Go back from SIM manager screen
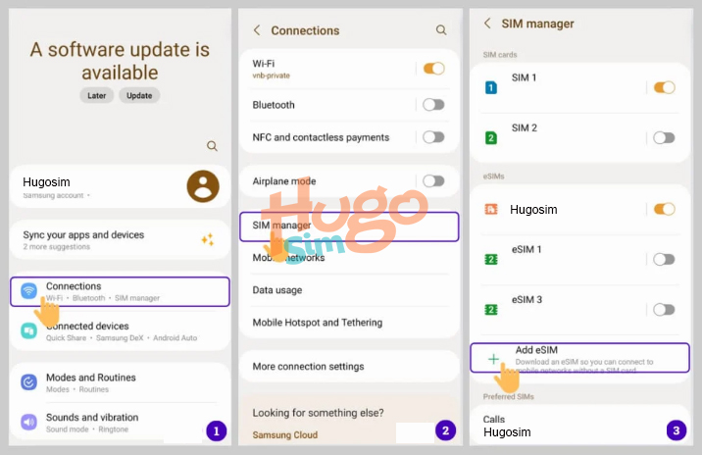 pos(487,24)
